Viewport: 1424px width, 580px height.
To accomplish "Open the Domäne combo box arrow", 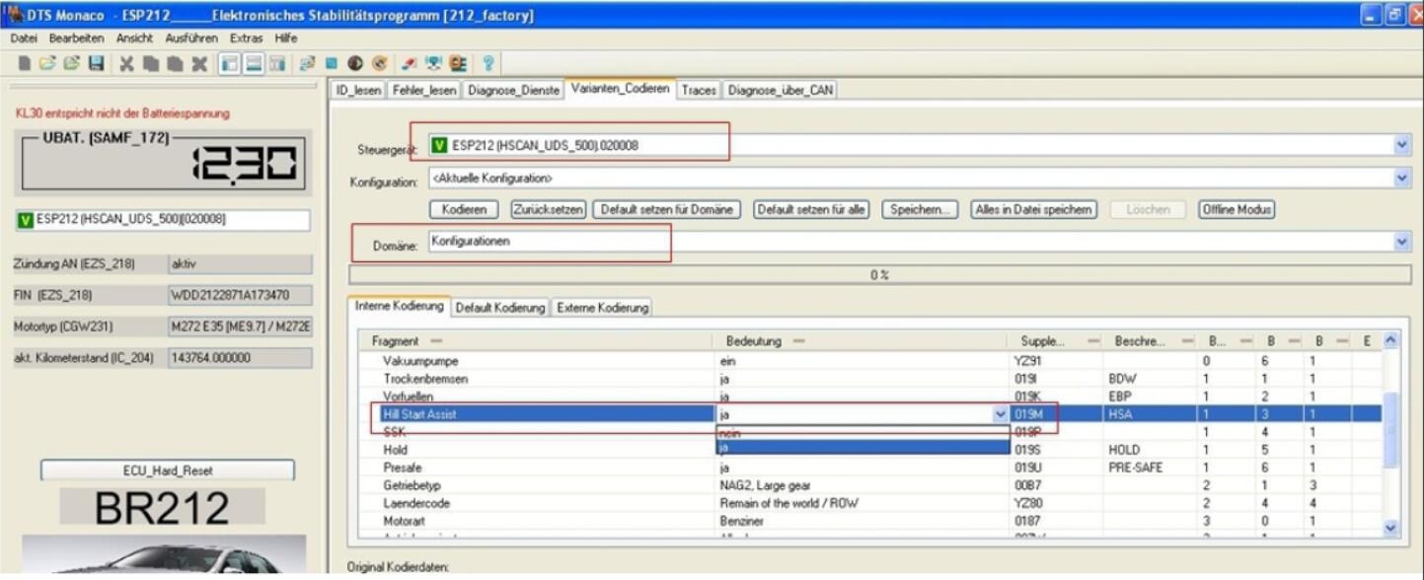I will point(1403,242).
